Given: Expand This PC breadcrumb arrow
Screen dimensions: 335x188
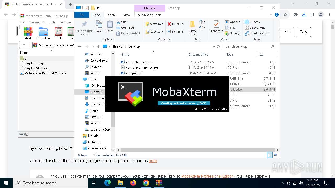Looking at the screenshot, I should pos(126,46).
